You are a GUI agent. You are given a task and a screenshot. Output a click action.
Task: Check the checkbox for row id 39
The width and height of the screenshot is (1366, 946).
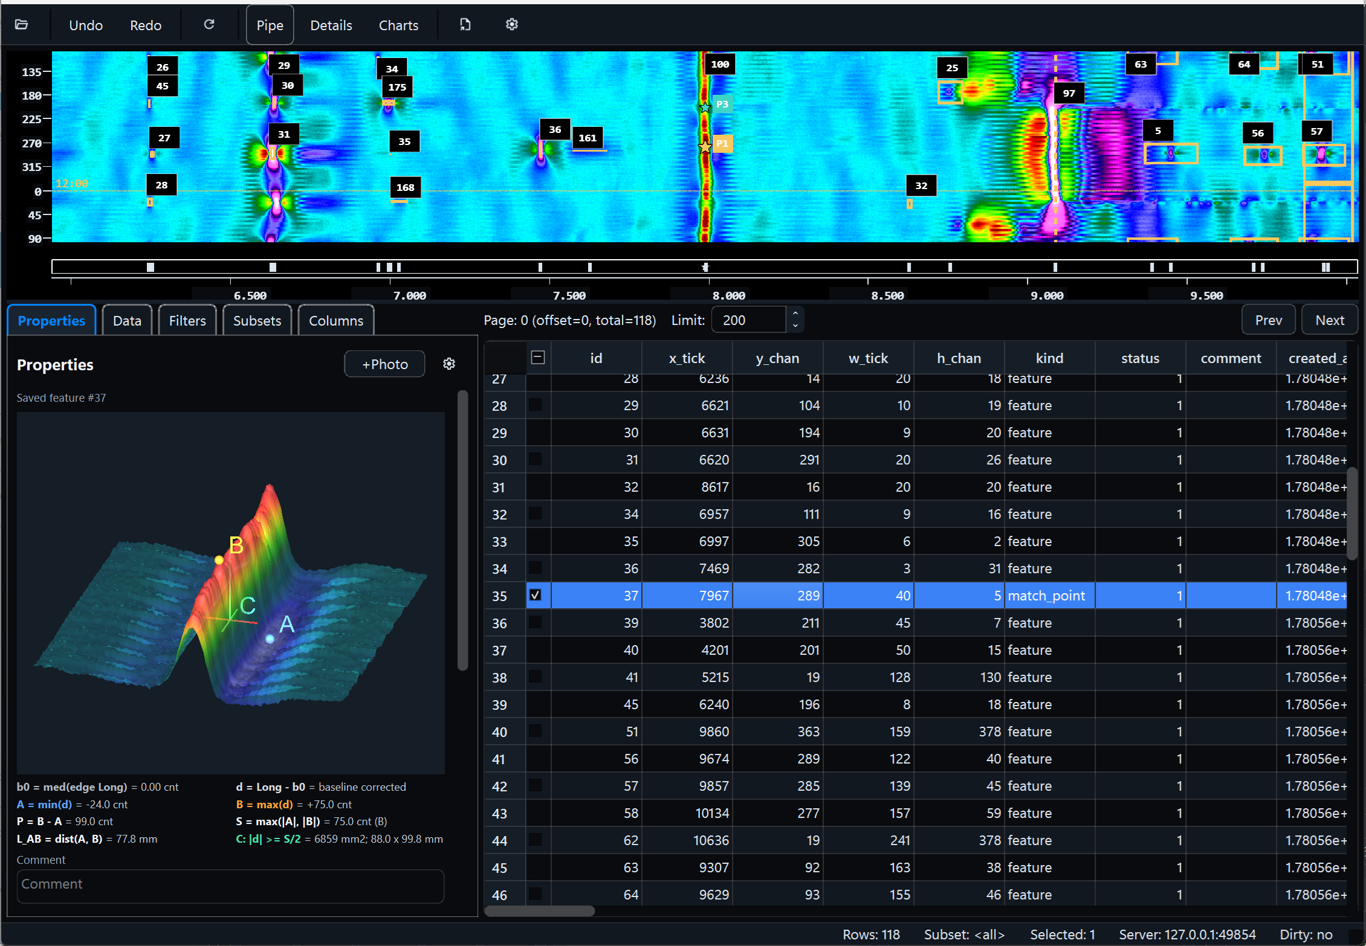(x=536, y=622)
